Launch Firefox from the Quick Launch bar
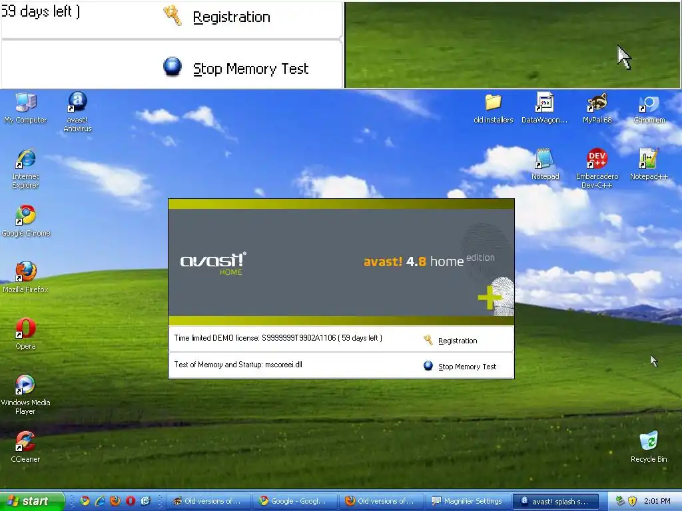The width and height of the screenshot is (682, 511). pyautogui.click(x=115, y=501)
